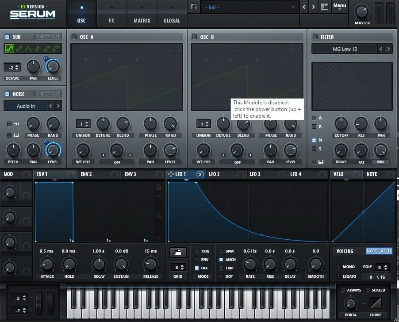Enable MONO voicing checkbox
Screen dimensions: 399x322
[x=338, y=267]
